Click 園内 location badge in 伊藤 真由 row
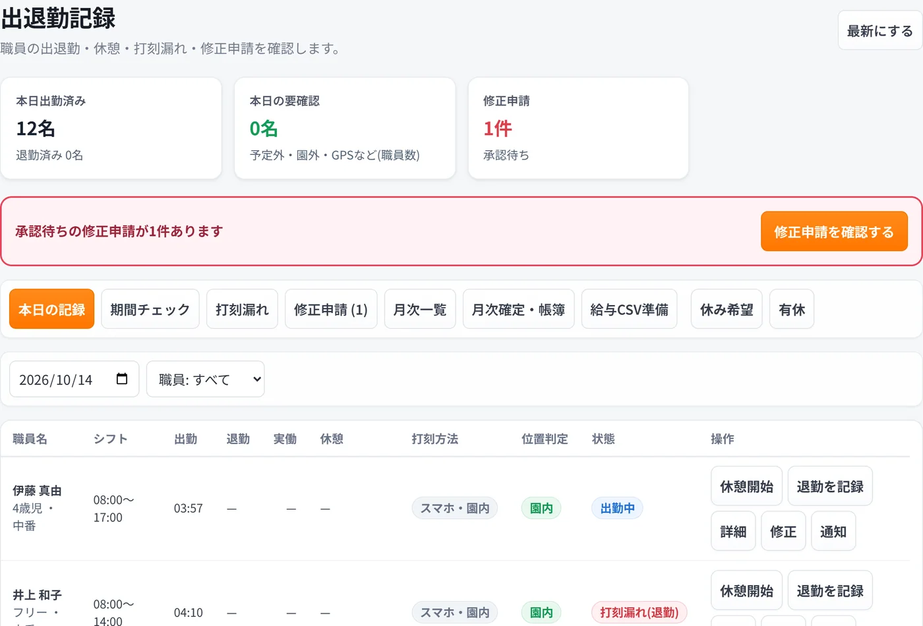Image resolution: width=923 pixels, height=626 pixels. [x=541, y=508]
